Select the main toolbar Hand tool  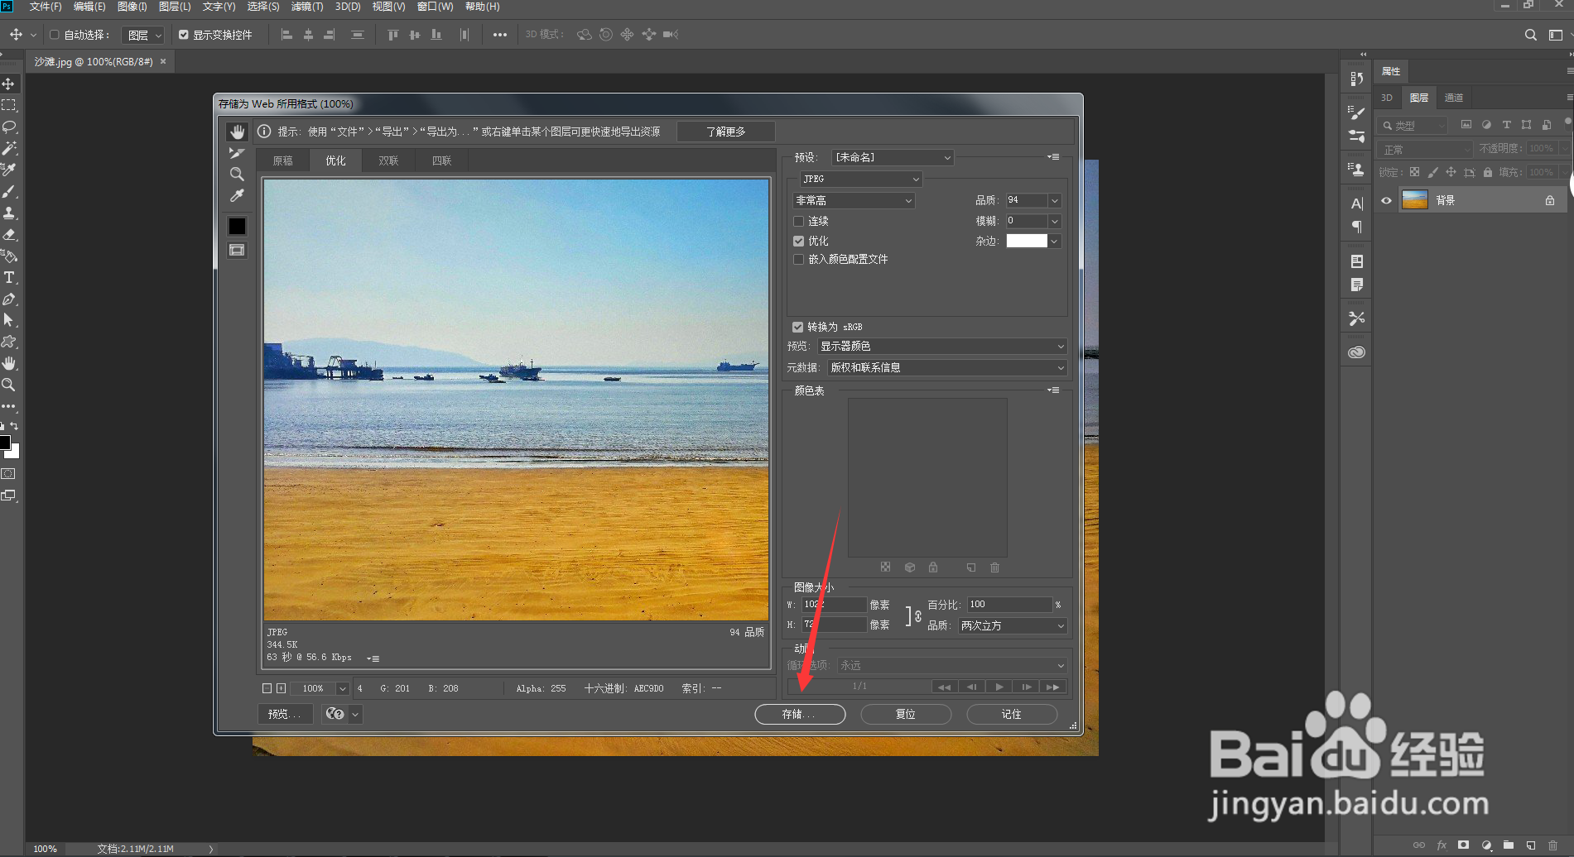[x=9, y=363]
